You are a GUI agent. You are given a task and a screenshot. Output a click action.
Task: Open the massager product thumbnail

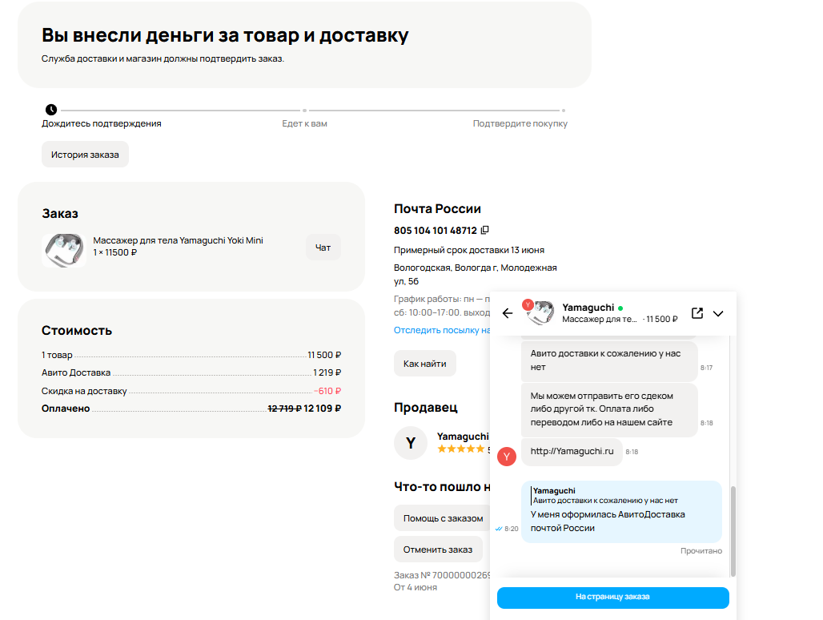click(64, 251)
